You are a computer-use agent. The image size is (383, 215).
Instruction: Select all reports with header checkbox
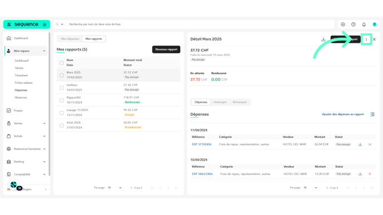coord(62,63)
